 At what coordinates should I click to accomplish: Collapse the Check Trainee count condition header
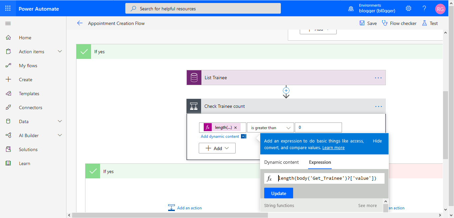point(286,107)
